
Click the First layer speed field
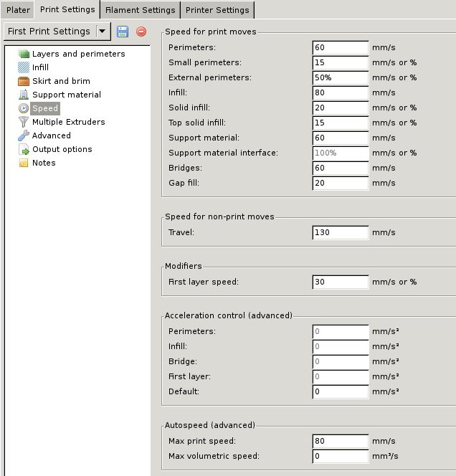[x=341, y=282]
